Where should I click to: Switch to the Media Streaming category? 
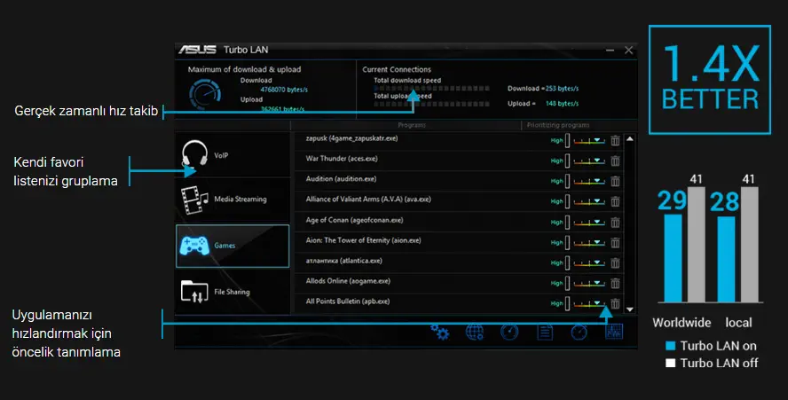tap(232, 199)
